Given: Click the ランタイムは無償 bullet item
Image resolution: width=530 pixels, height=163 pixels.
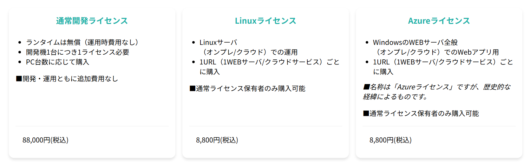Looking at the screenshot, I should (x=82, y=42).
